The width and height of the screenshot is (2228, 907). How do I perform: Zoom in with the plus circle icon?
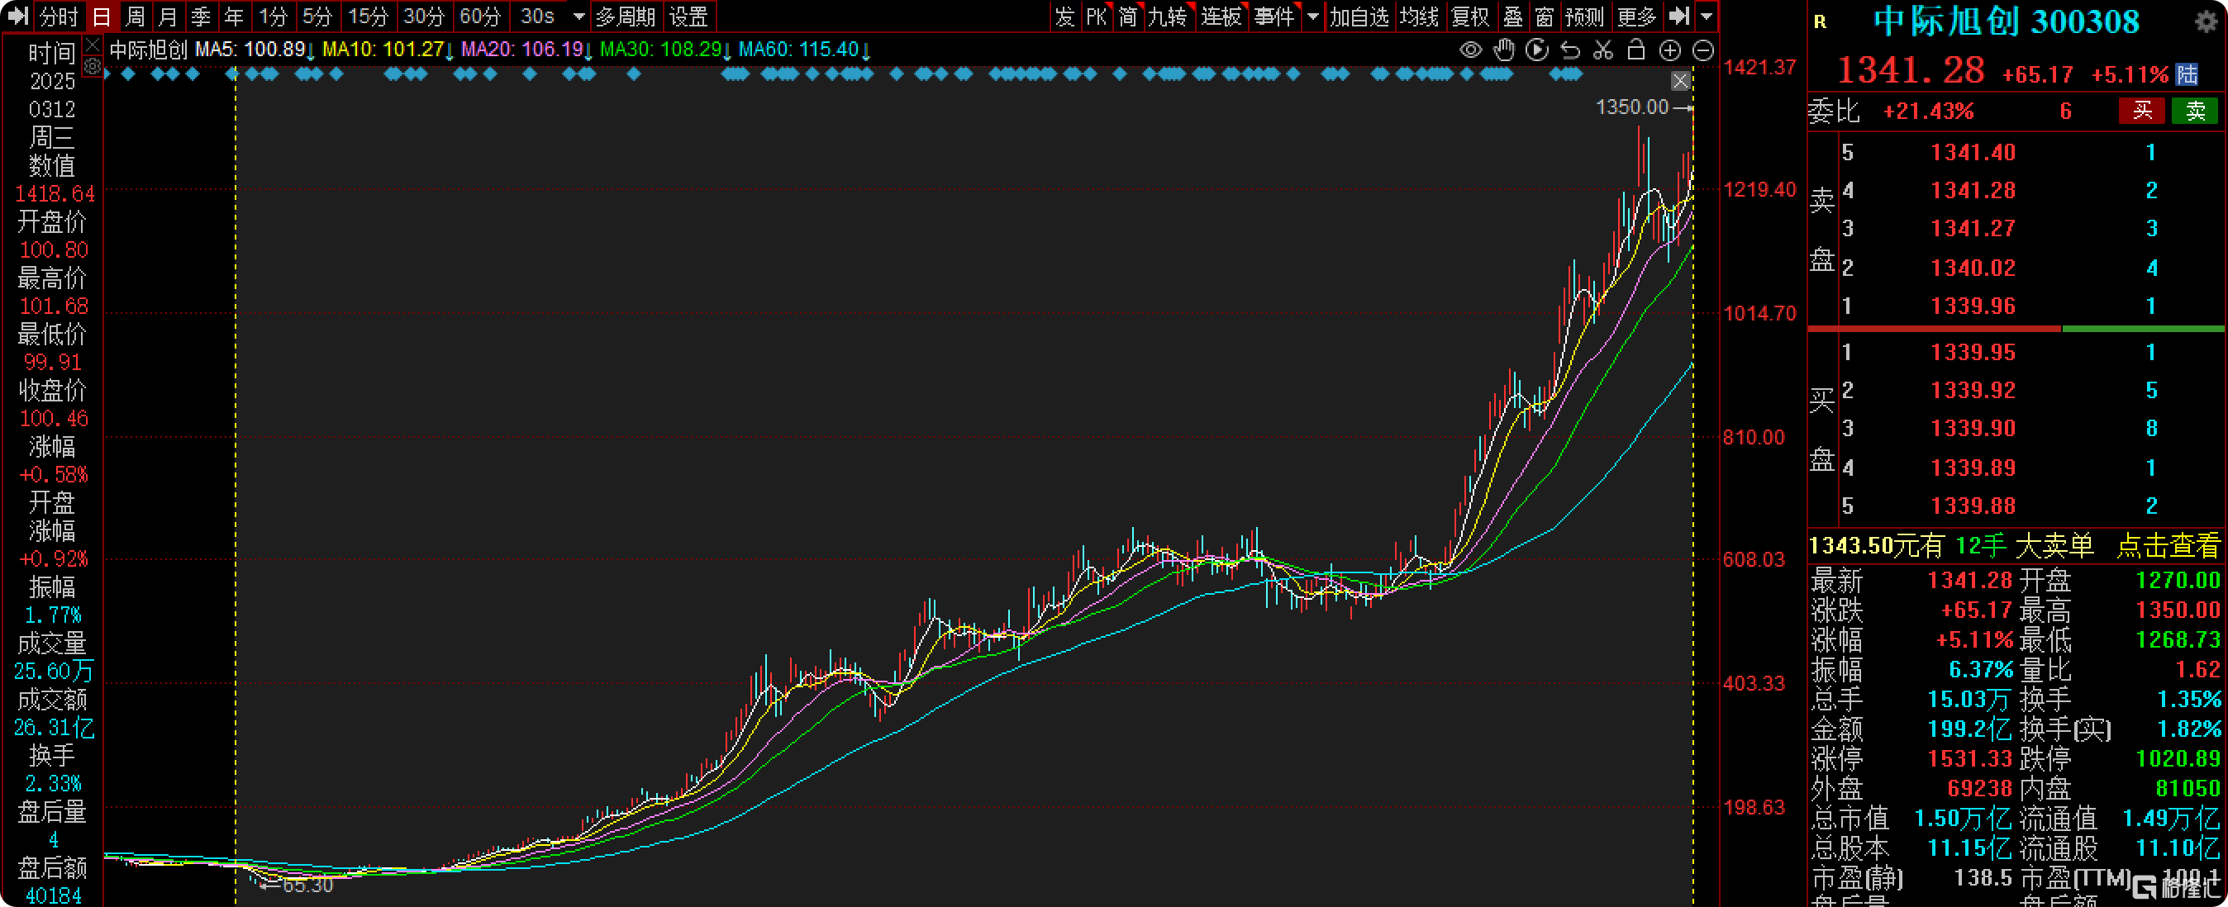tap(1669, 50)
